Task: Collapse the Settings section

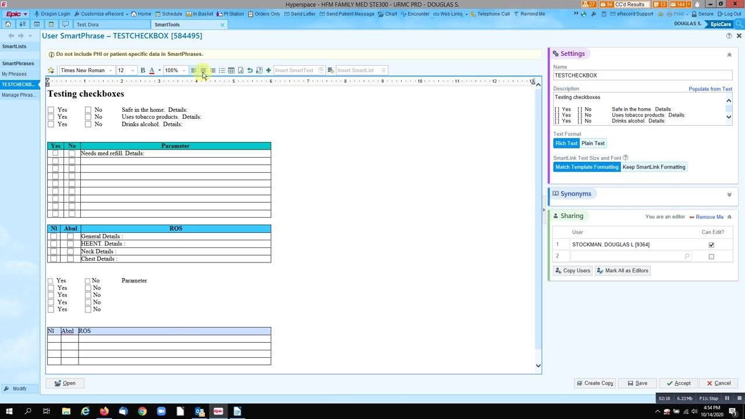Action: click(x=729, y=55)
